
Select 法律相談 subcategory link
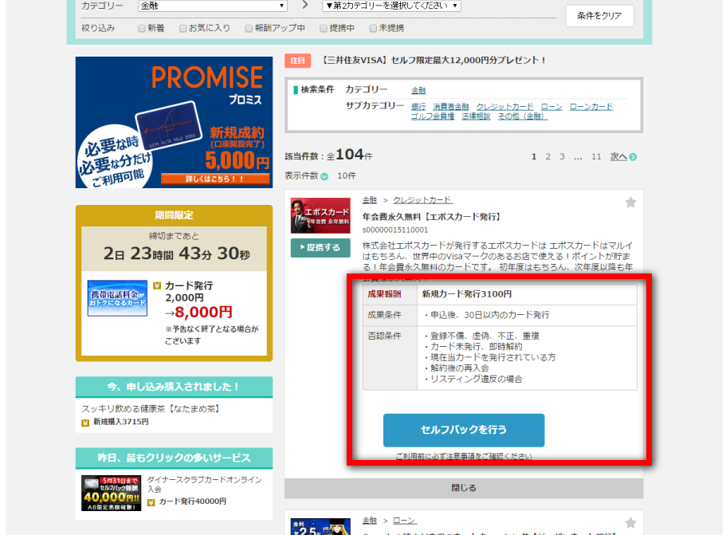(x=476, y=116)
